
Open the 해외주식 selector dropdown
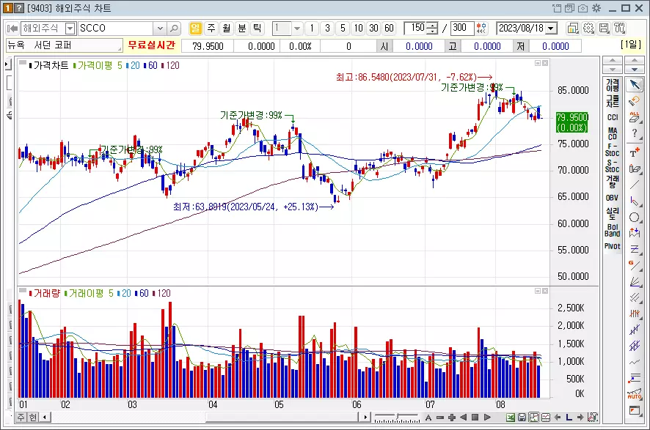coord(69,27)
